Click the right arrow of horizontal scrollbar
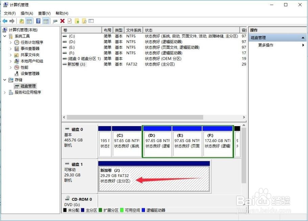Viewport: 308px width, 221px height. 244,117
